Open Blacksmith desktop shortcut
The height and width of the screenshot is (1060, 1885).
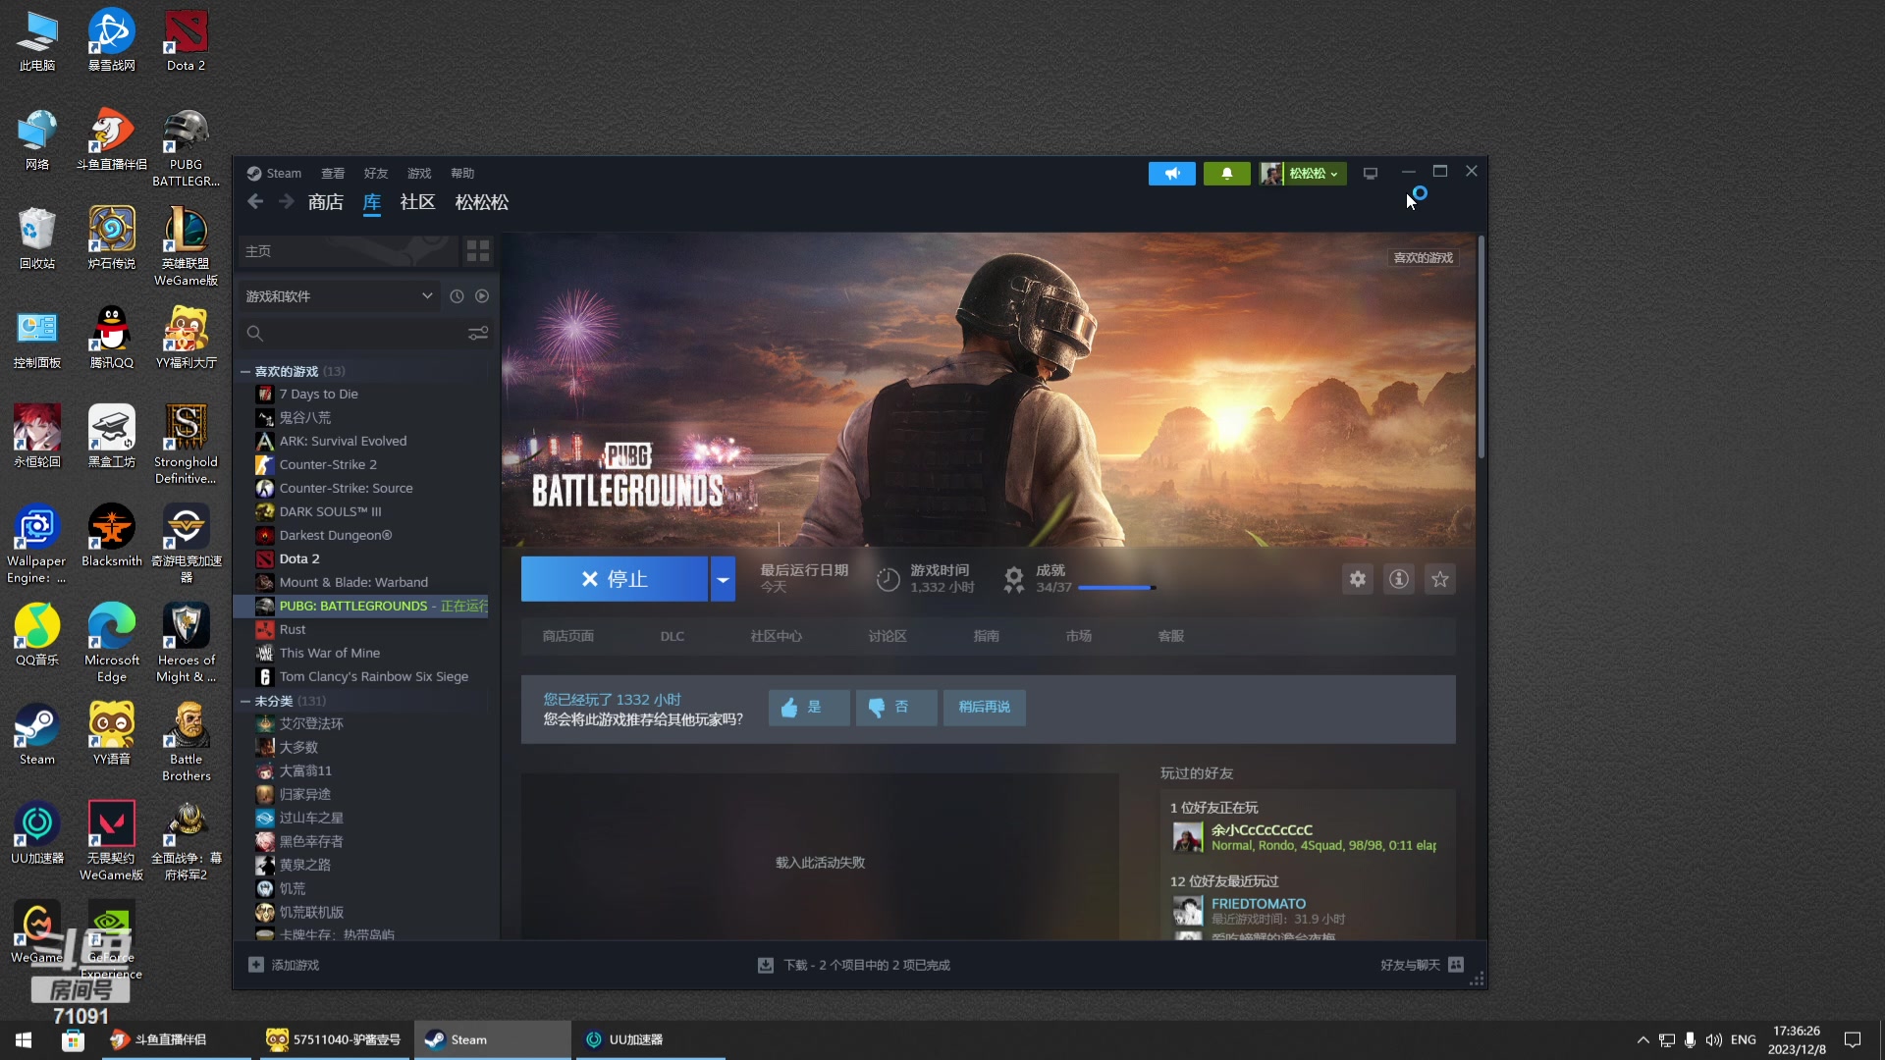click(x=111, y=536)
